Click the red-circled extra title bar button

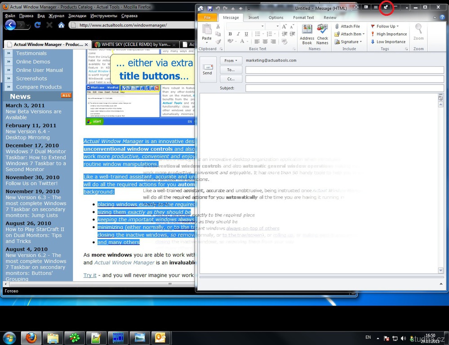(x=386, y=7)
